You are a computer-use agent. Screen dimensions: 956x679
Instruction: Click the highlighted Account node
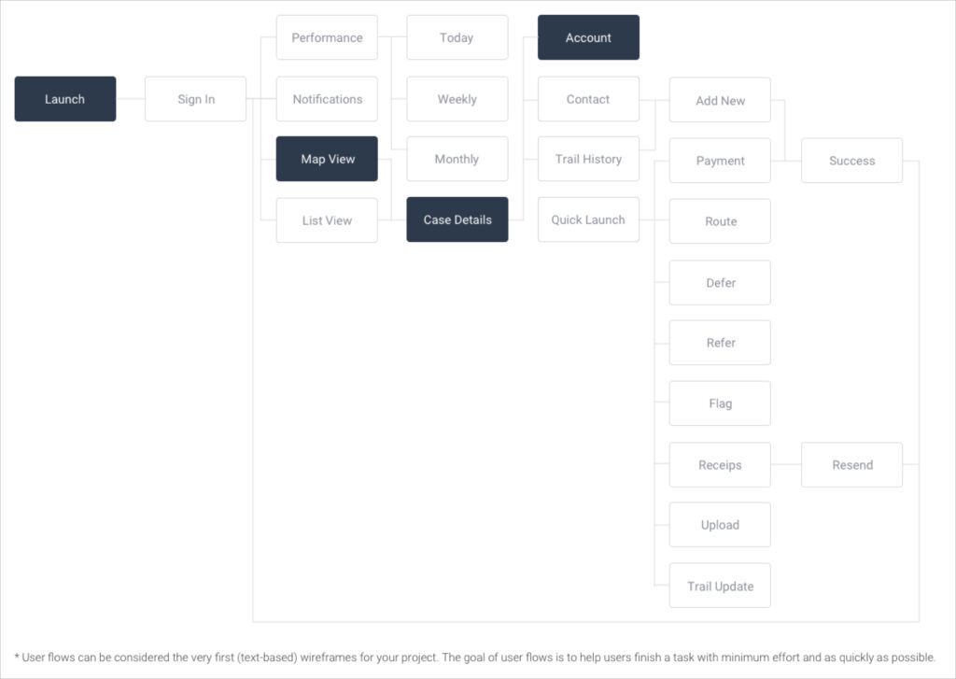point(588,38)
